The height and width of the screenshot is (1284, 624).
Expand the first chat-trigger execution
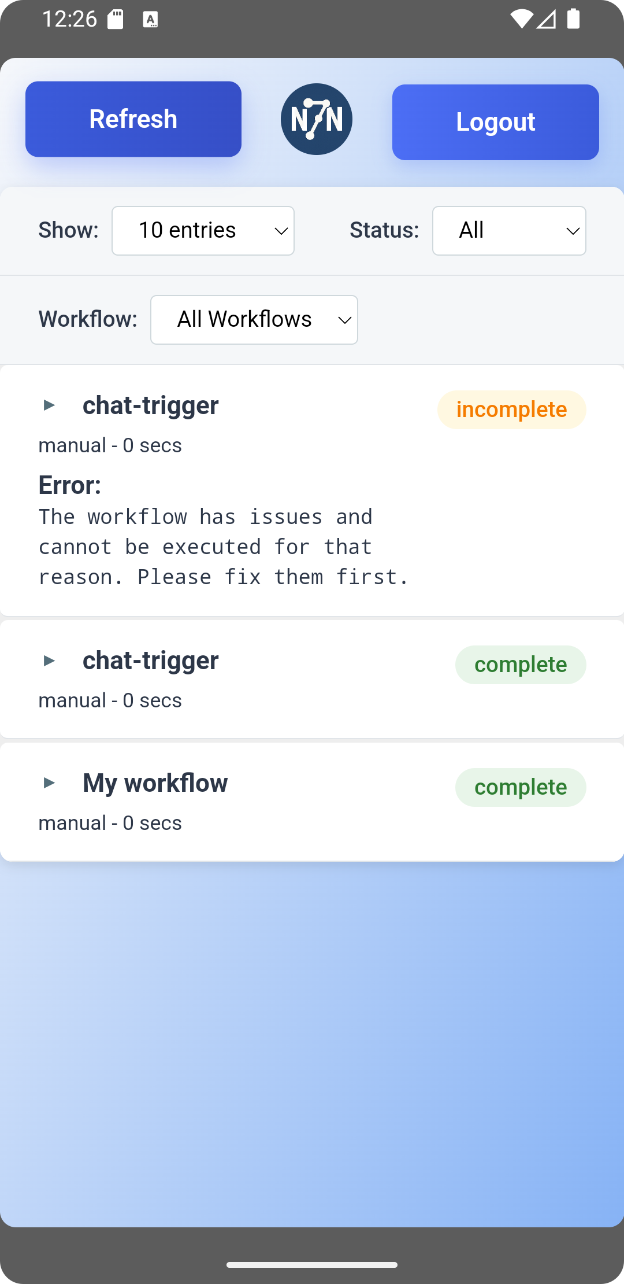point(49,405)
